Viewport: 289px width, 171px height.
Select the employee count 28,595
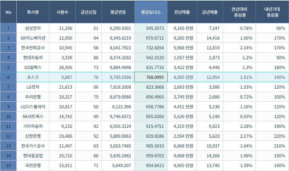pos(62,67)
